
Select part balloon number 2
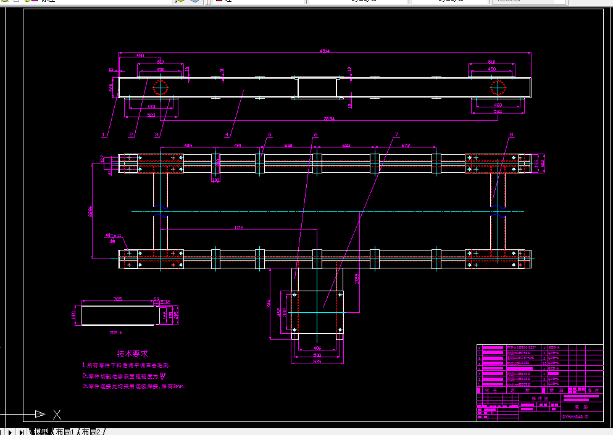[x=131, y=135]
